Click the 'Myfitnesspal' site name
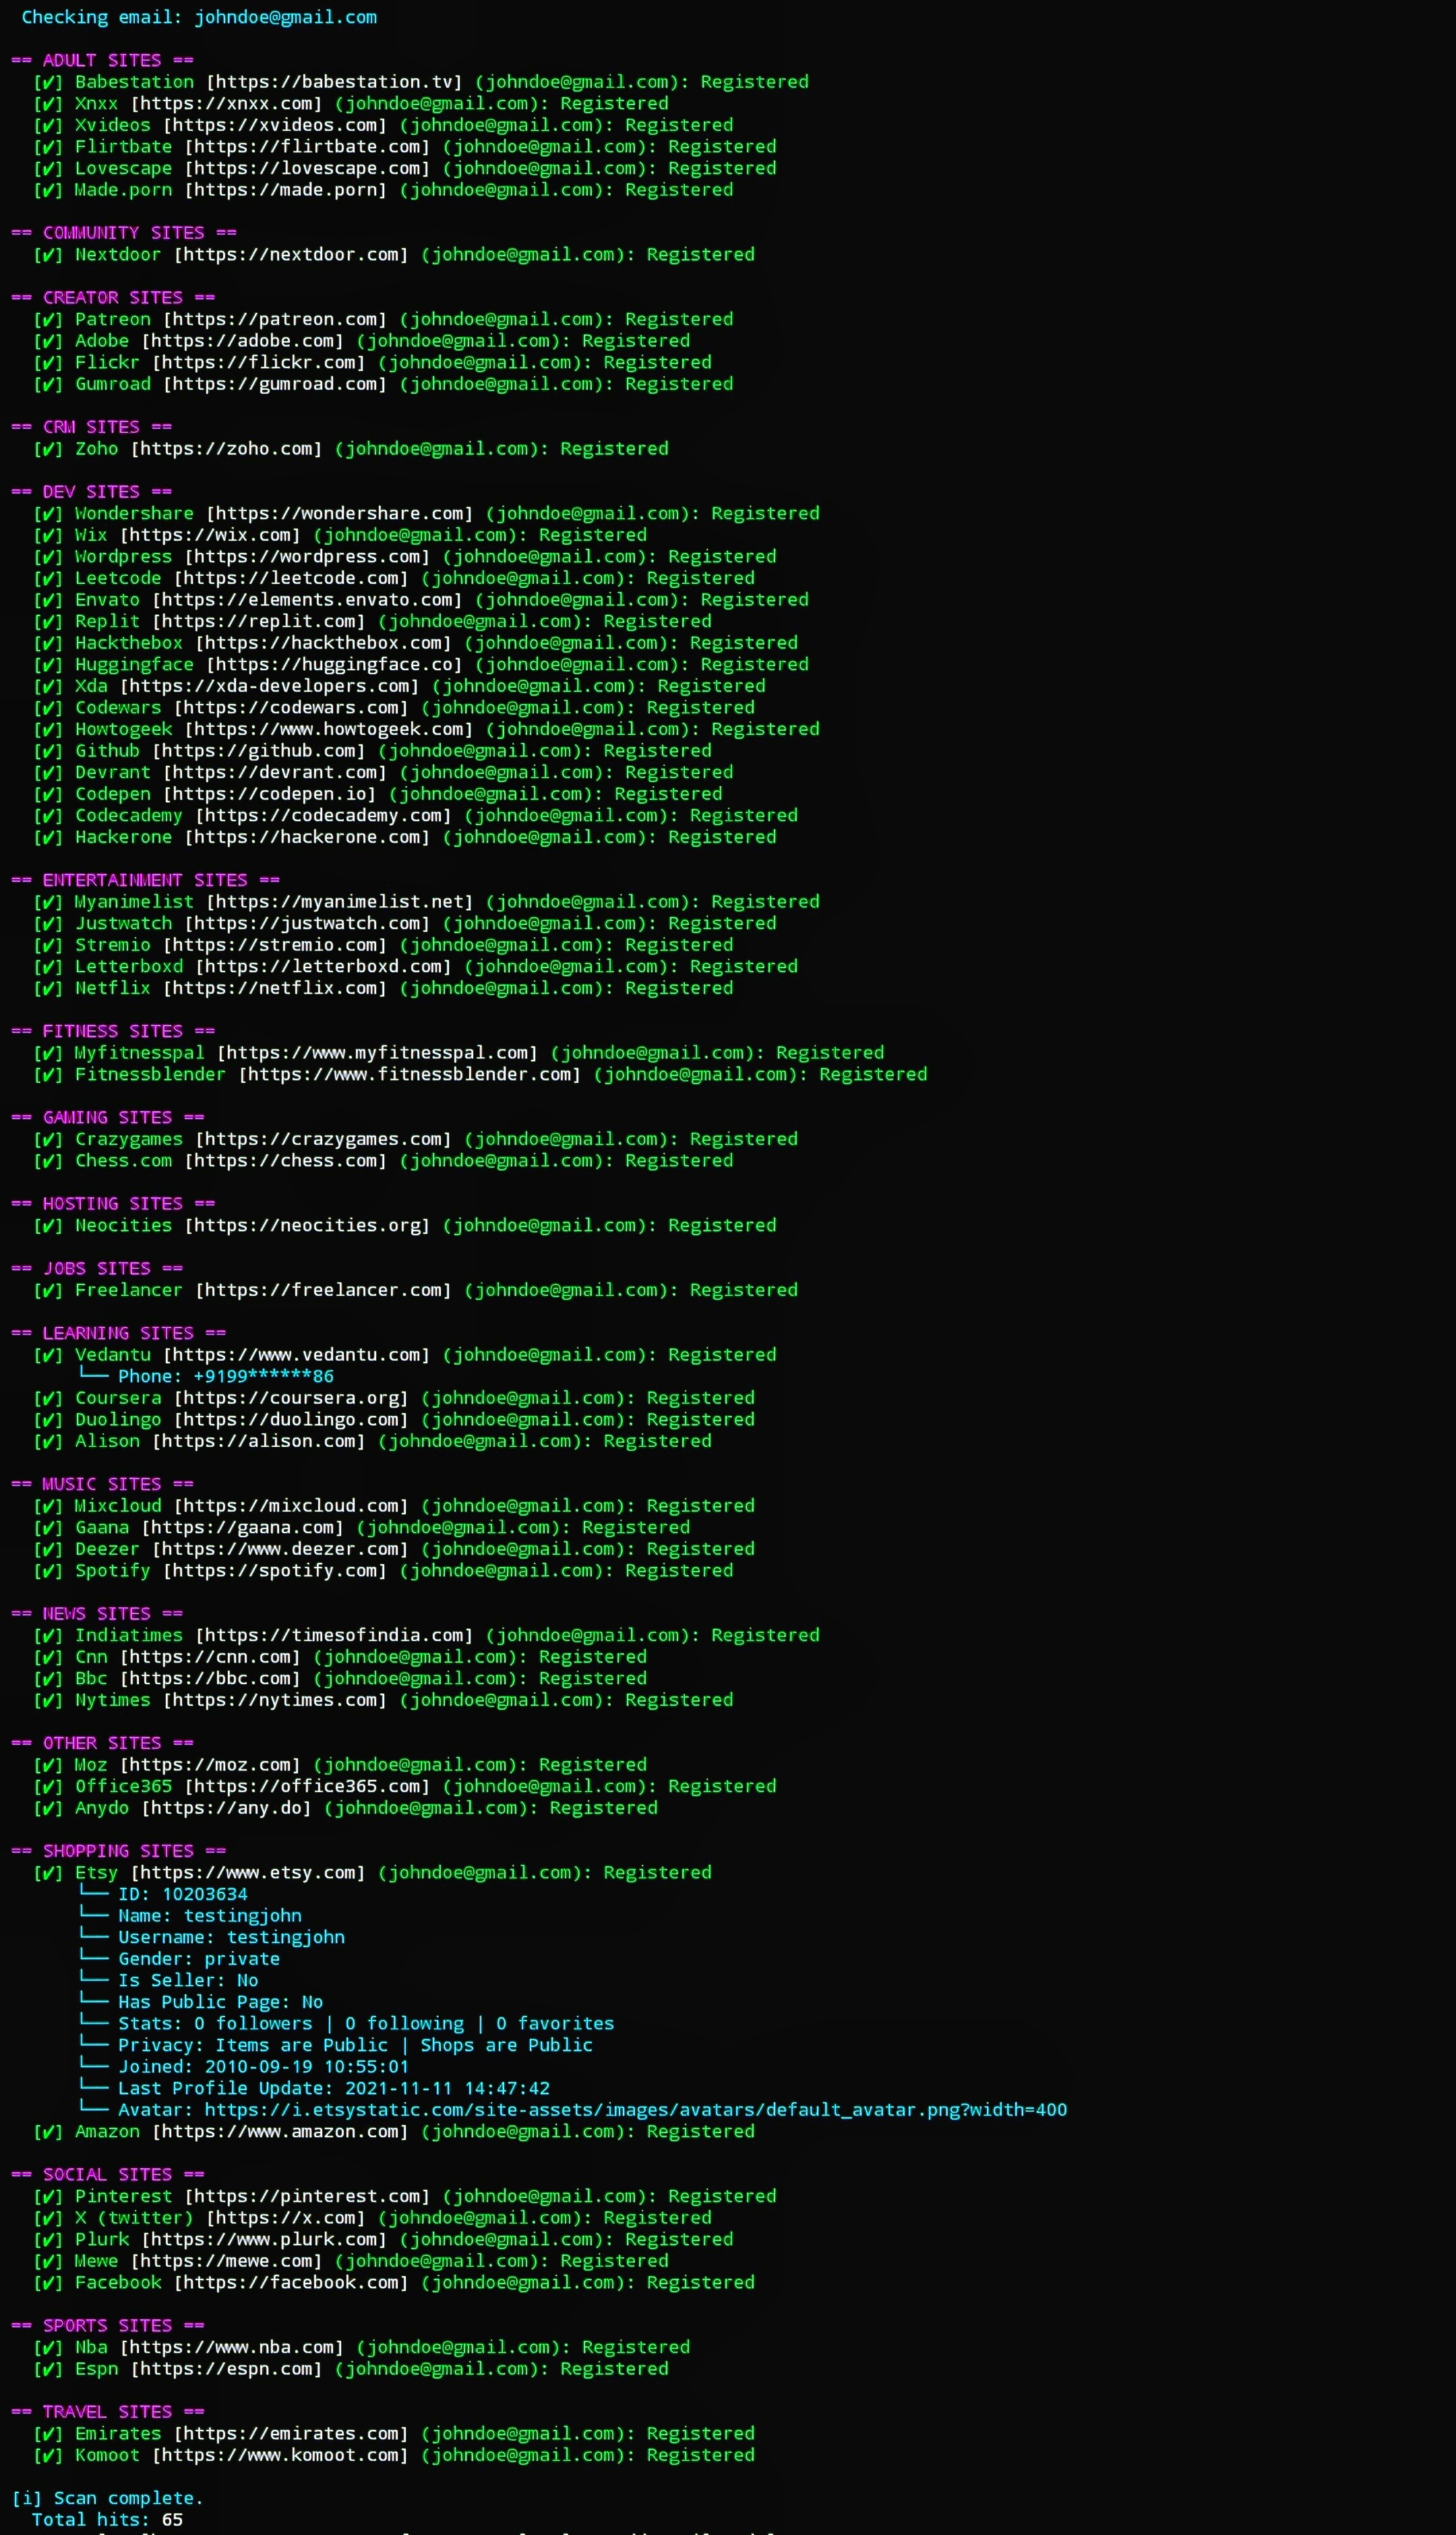This screenshot has width=1456, height=2535. pos(140,1052)
